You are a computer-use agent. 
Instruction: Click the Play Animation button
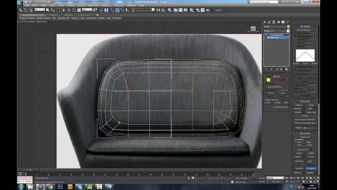tap(294, 178)
